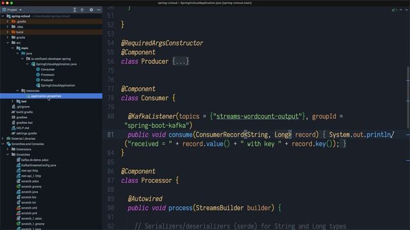This screenshot has height=230, width=410.
Task: Select gradlew file icon
Action: click(x=13, y=118)
